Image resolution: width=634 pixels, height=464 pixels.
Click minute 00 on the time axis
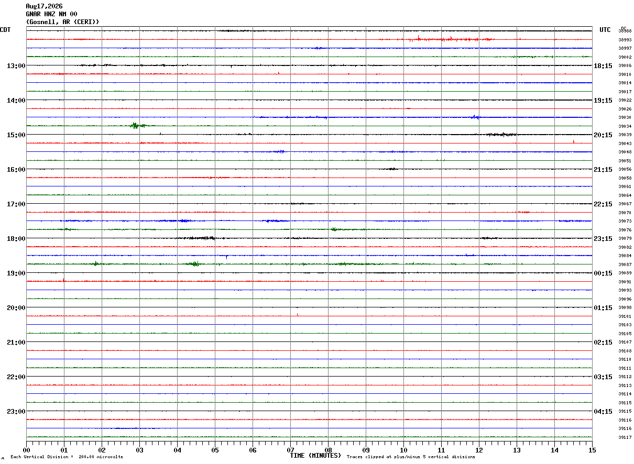tap(27, 450)
